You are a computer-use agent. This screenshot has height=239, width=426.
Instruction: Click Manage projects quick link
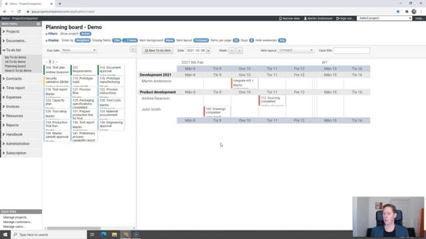coord(16,217)
